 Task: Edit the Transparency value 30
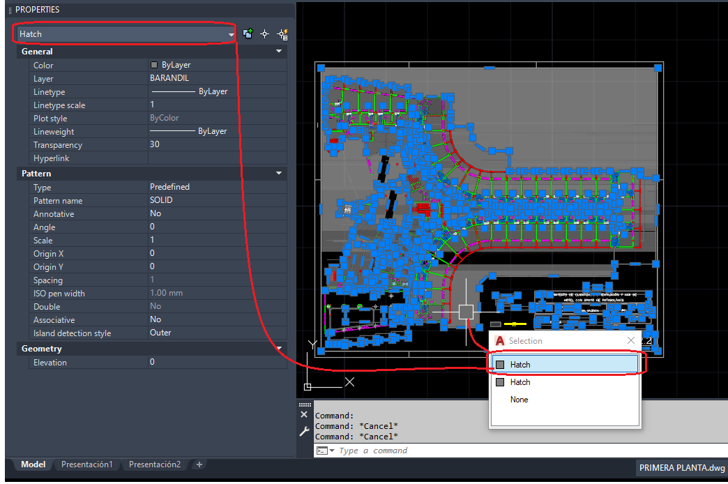pos(218,144)
